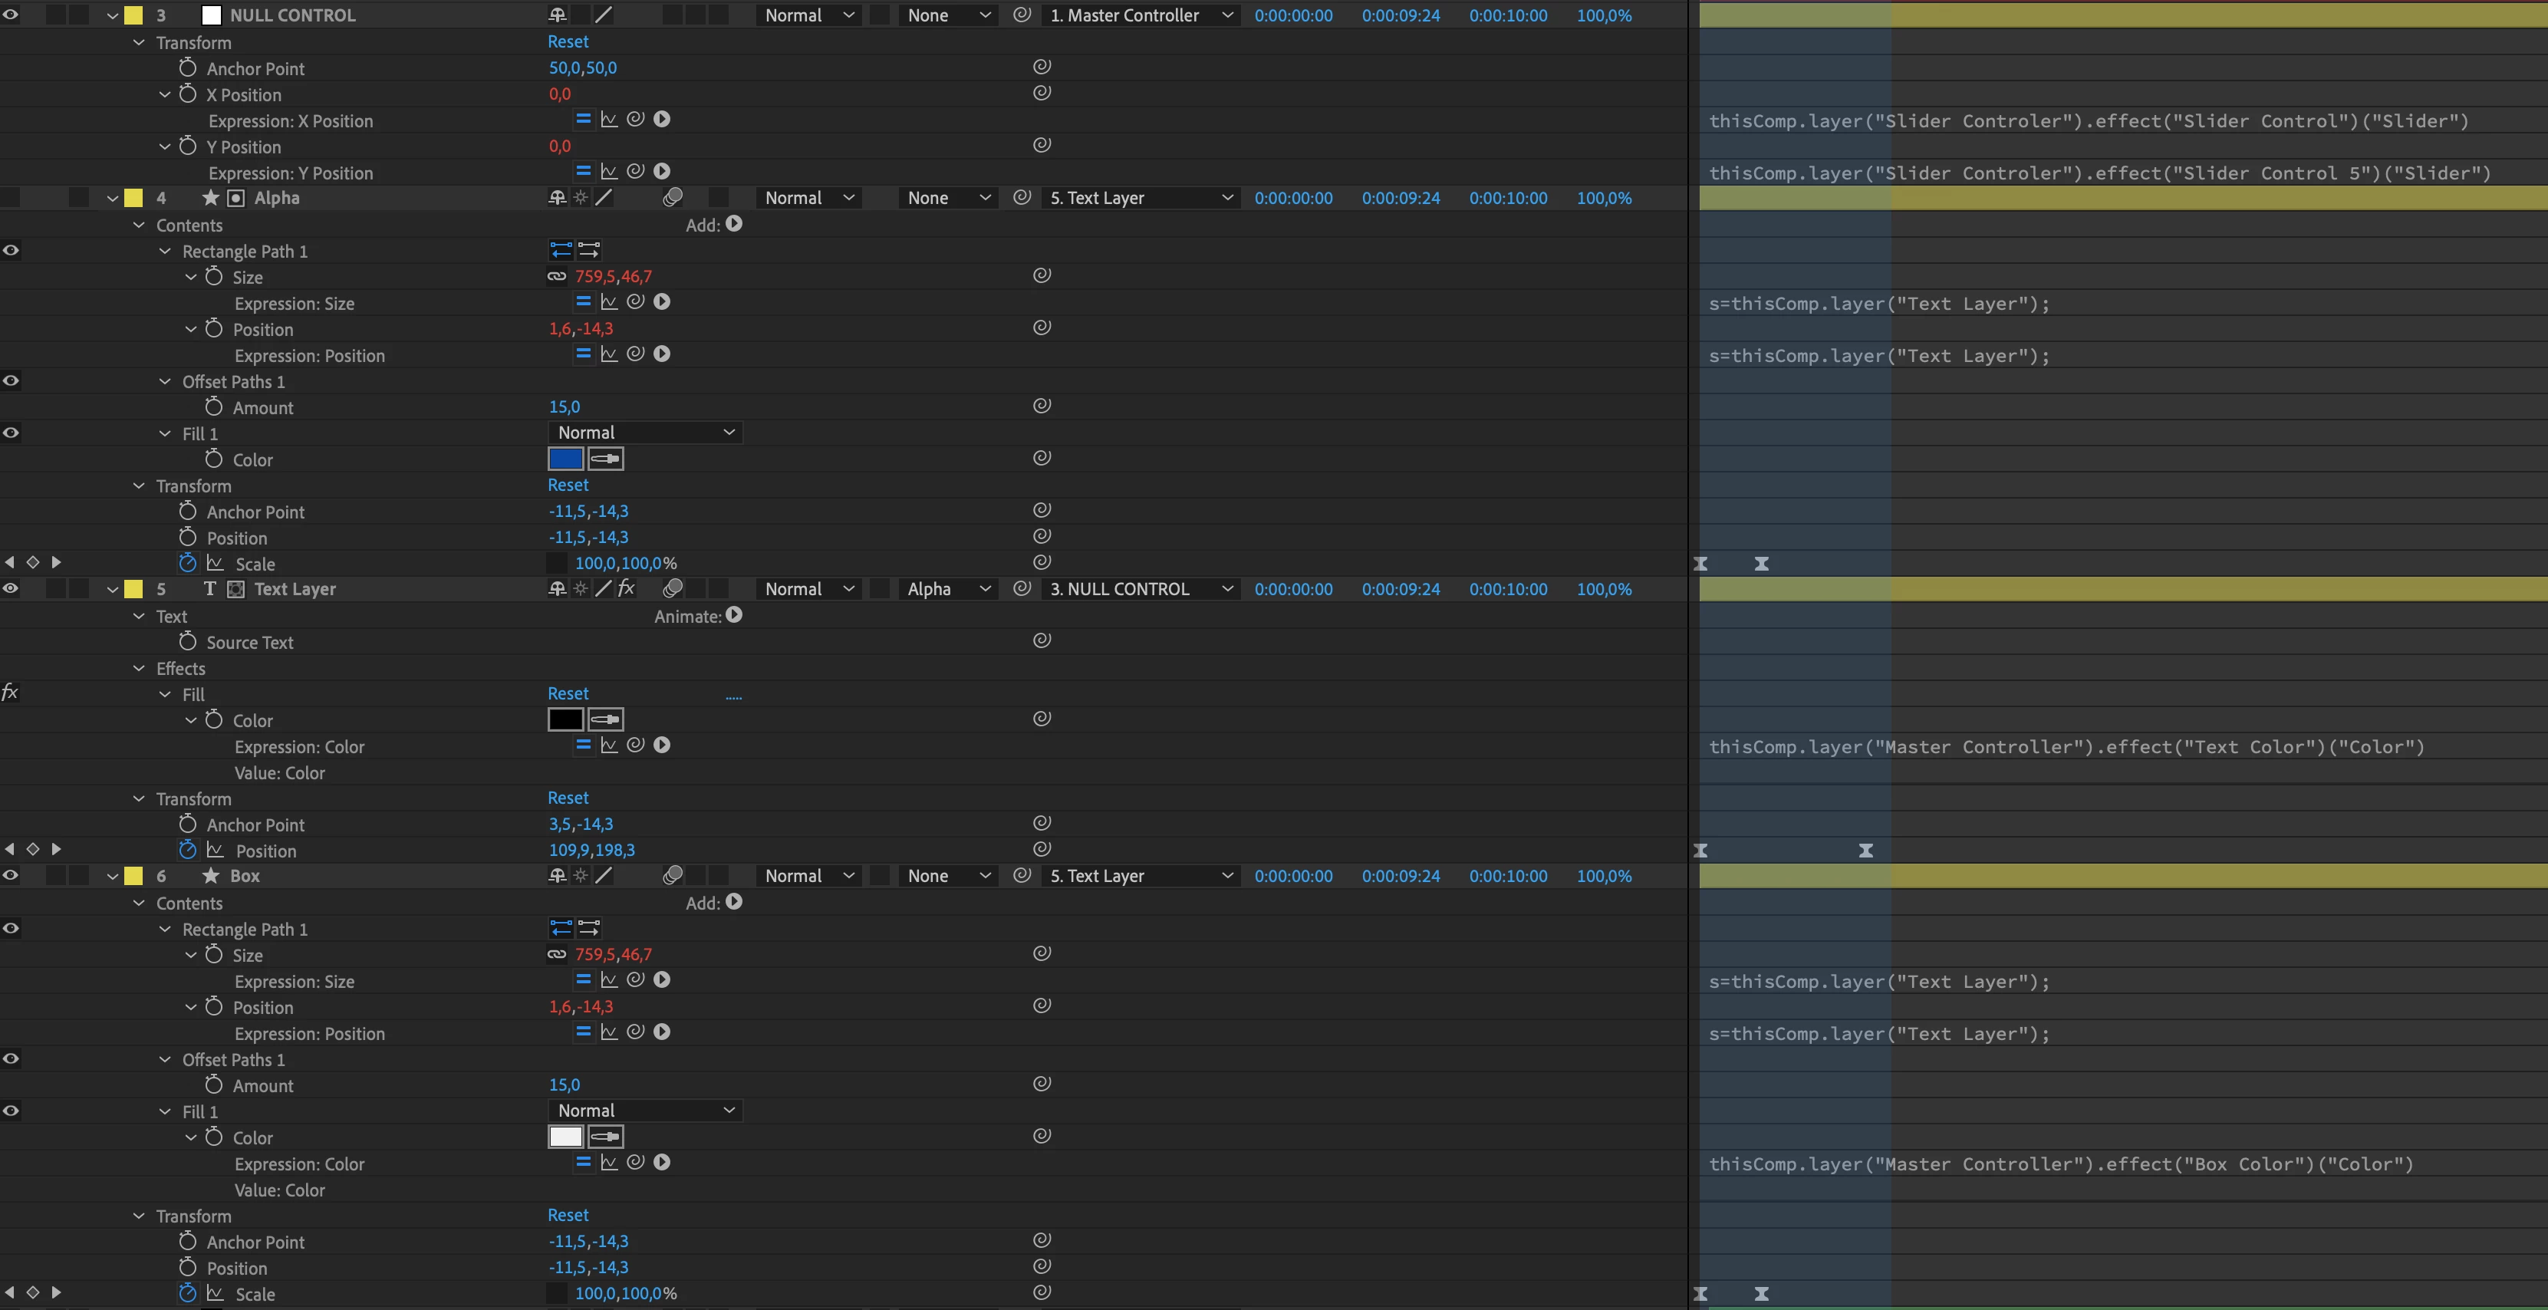Click the eyedropper beside Box Fill 1 Color
Screen dimensions: 2548x1310
click(605, 1137)
